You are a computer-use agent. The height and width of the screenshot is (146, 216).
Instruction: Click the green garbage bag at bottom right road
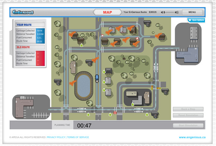click(x=147, y=114)
